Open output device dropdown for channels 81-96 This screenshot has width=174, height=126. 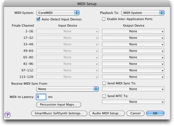click(x=133, y=64)
